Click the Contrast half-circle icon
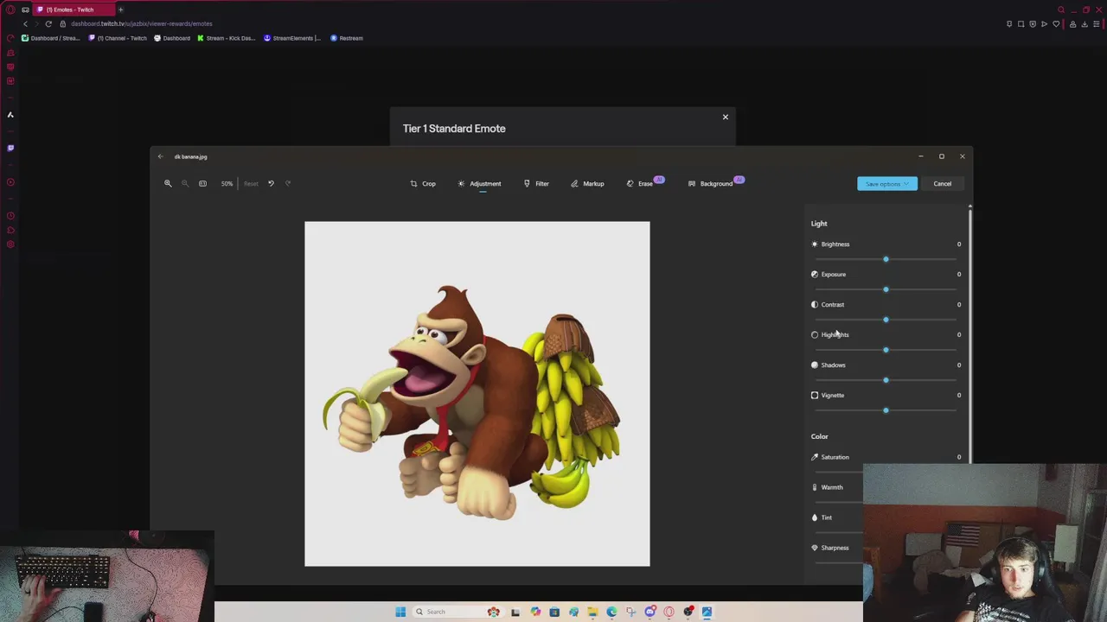This screenshot has height=622, width=1107. click(815, 304)
